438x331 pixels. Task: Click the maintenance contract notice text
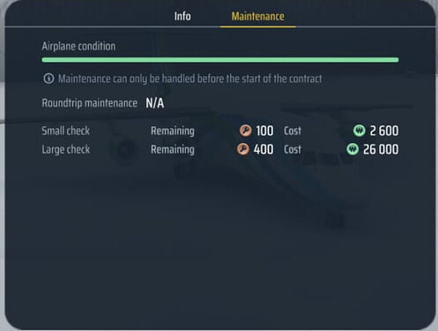(190, 79)
